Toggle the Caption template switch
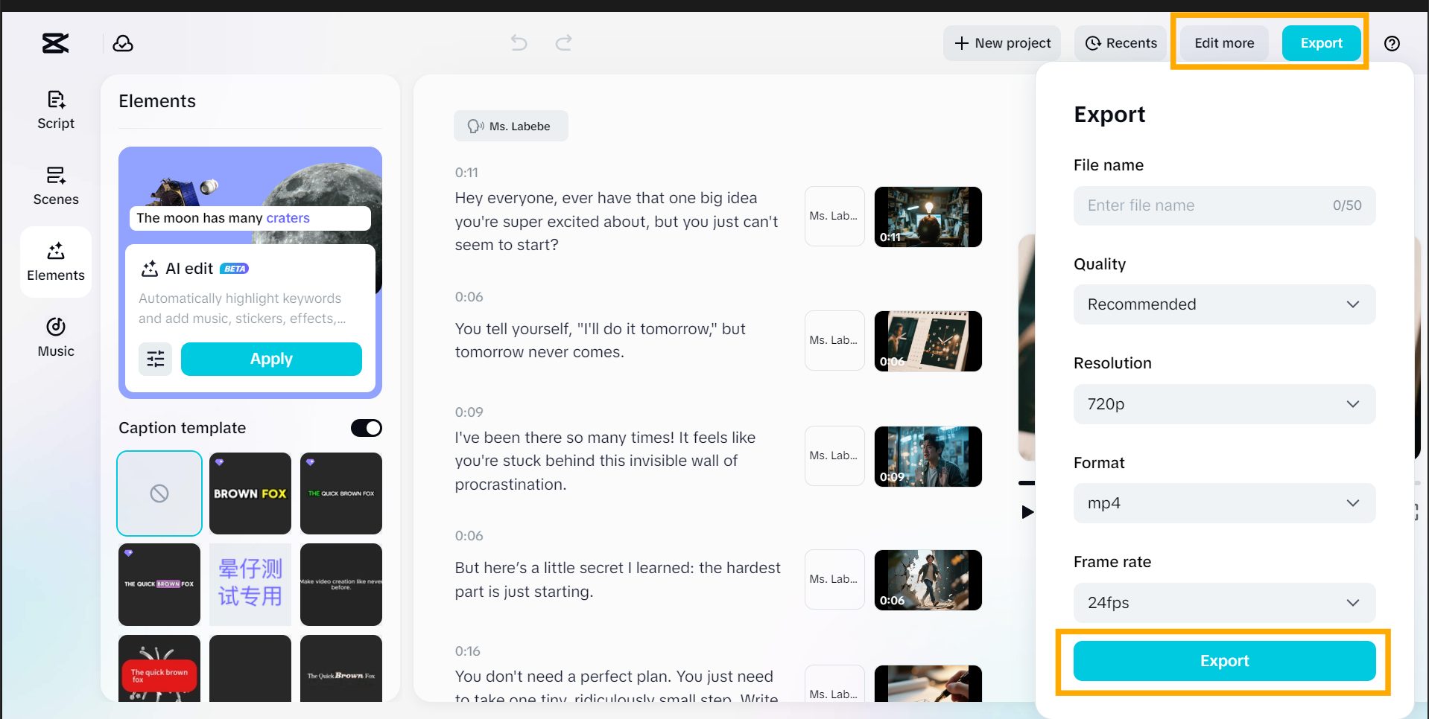 point(366,428)
